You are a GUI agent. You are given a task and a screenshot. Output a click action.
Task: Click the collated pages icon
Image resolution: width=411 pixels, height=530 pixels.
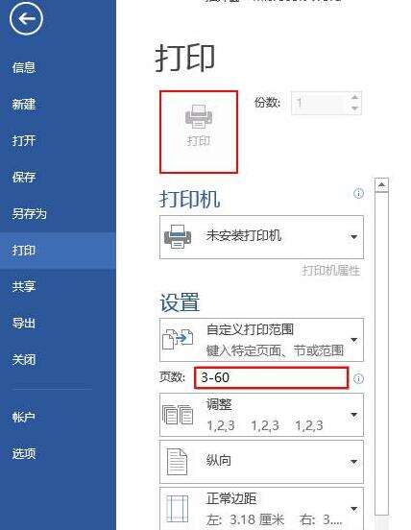click(178, 415)
